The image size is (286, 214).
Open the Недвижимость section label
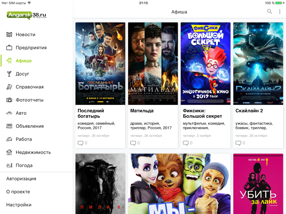tap(33, 152)
